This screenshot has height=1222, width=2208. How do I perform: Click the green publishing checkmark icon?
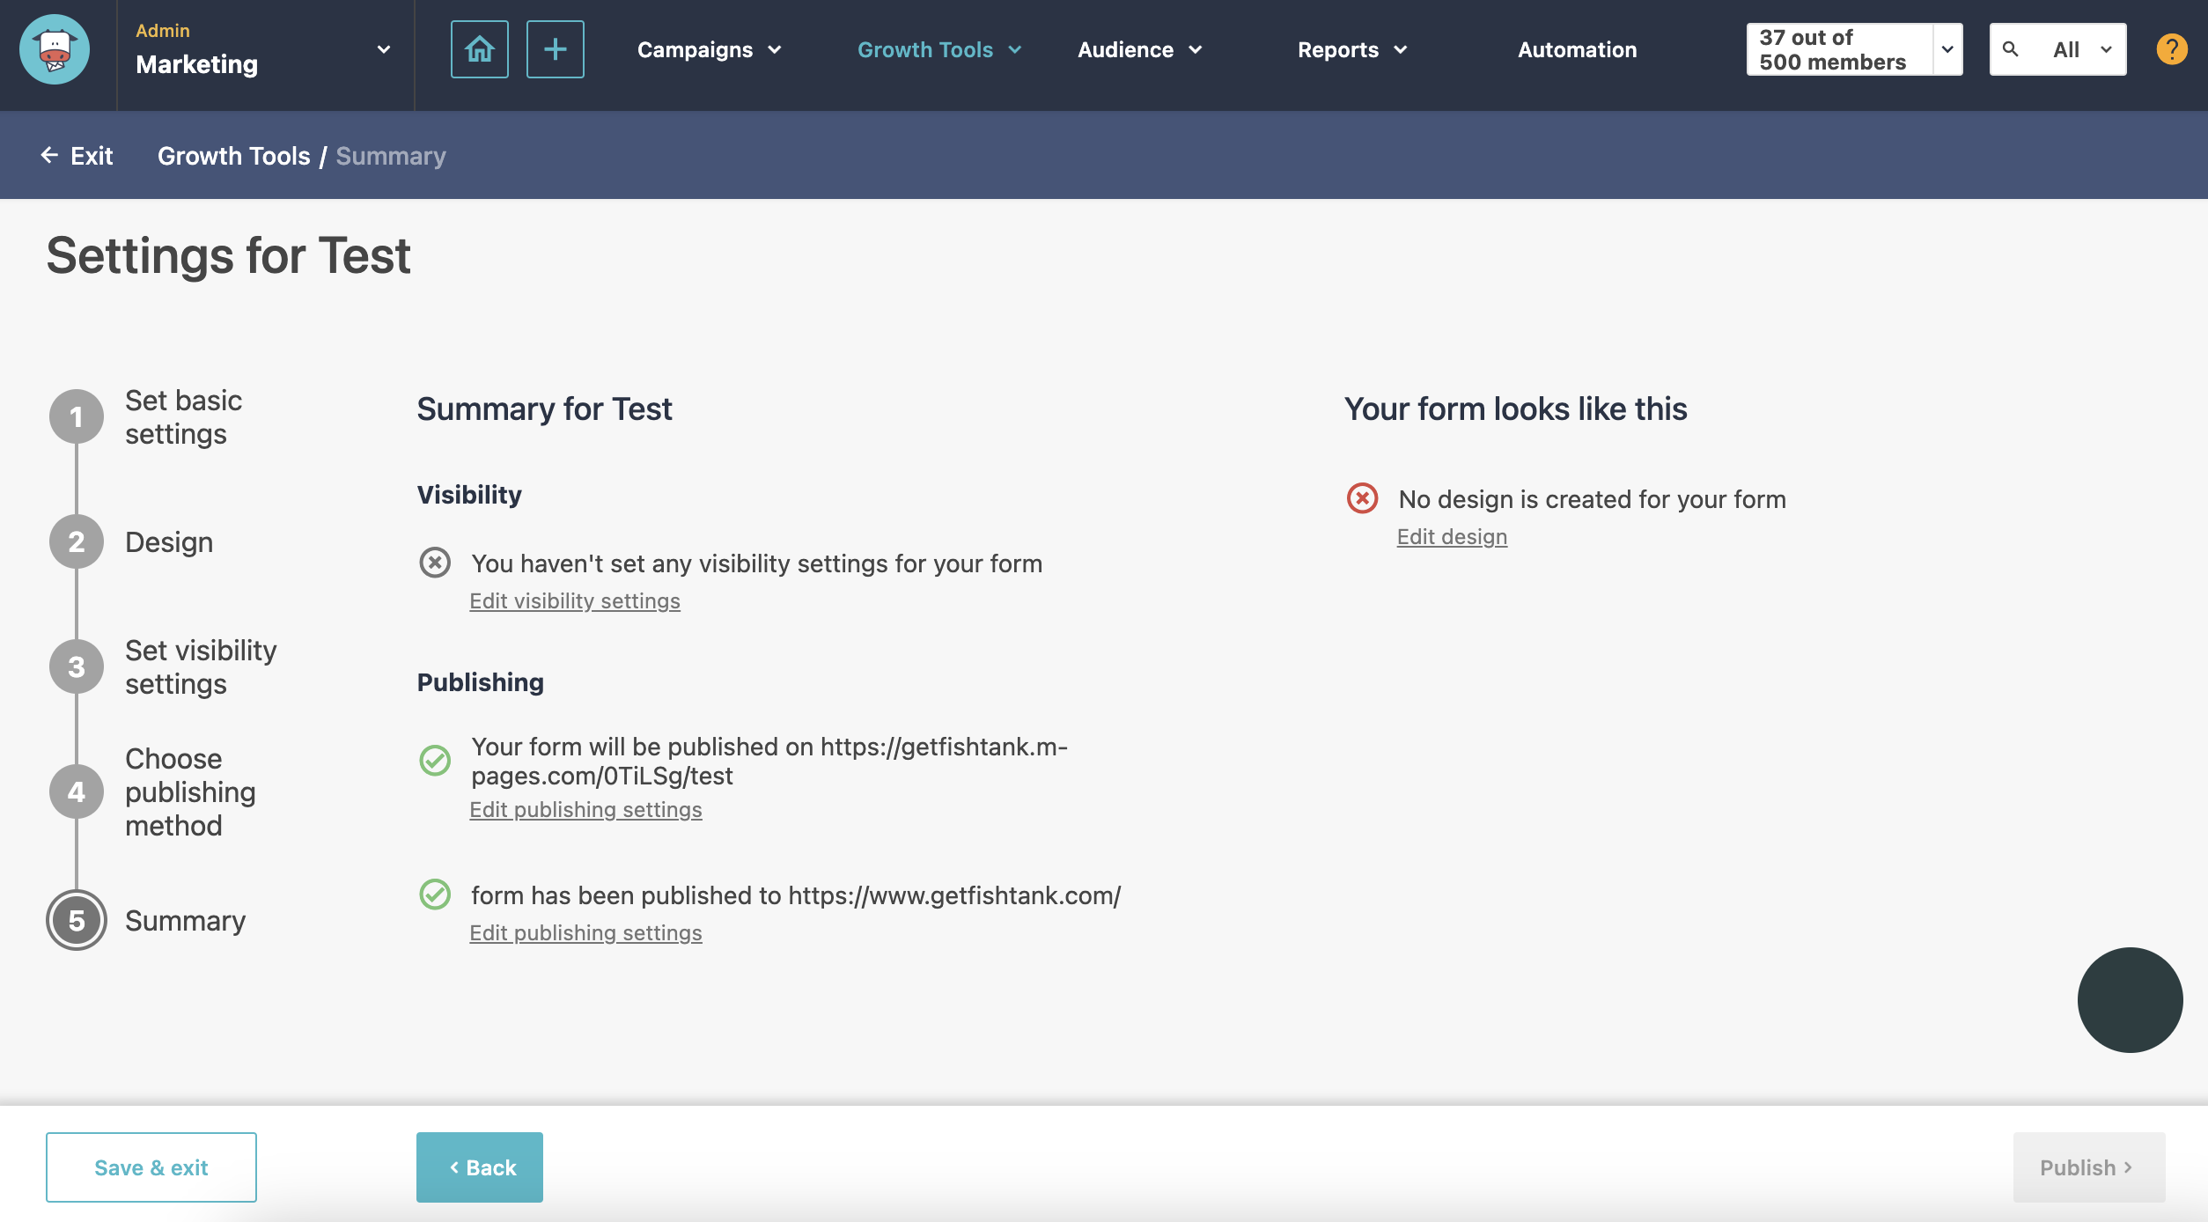435,762
